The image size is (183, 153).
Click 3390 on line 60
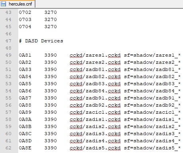click(x=51, y=134)
